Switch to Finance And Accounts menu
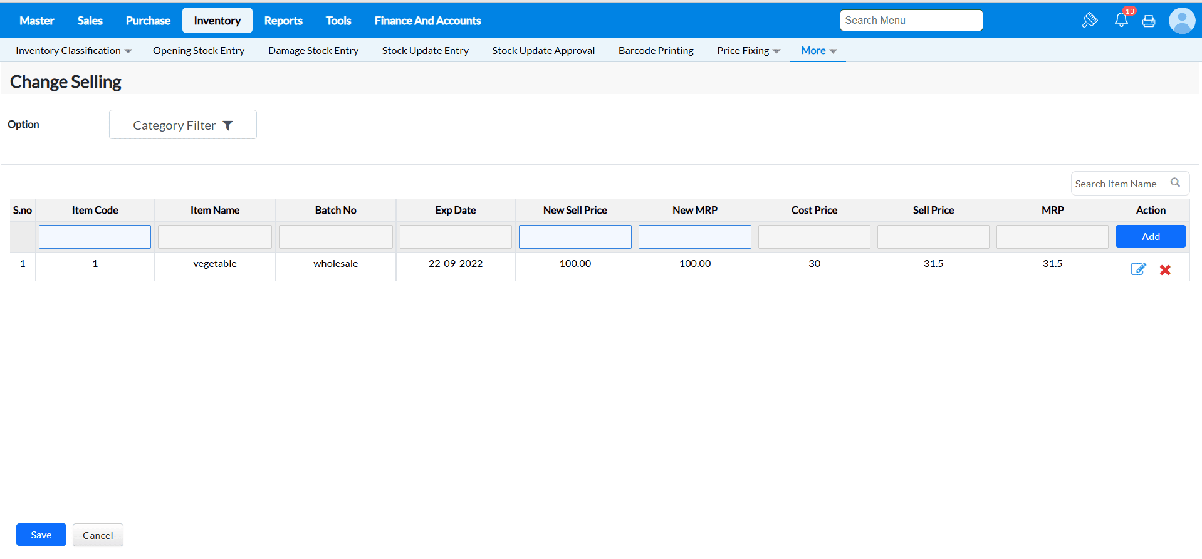 (427, 21)
